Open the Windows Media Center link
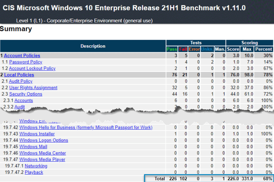 click(42, 153)
